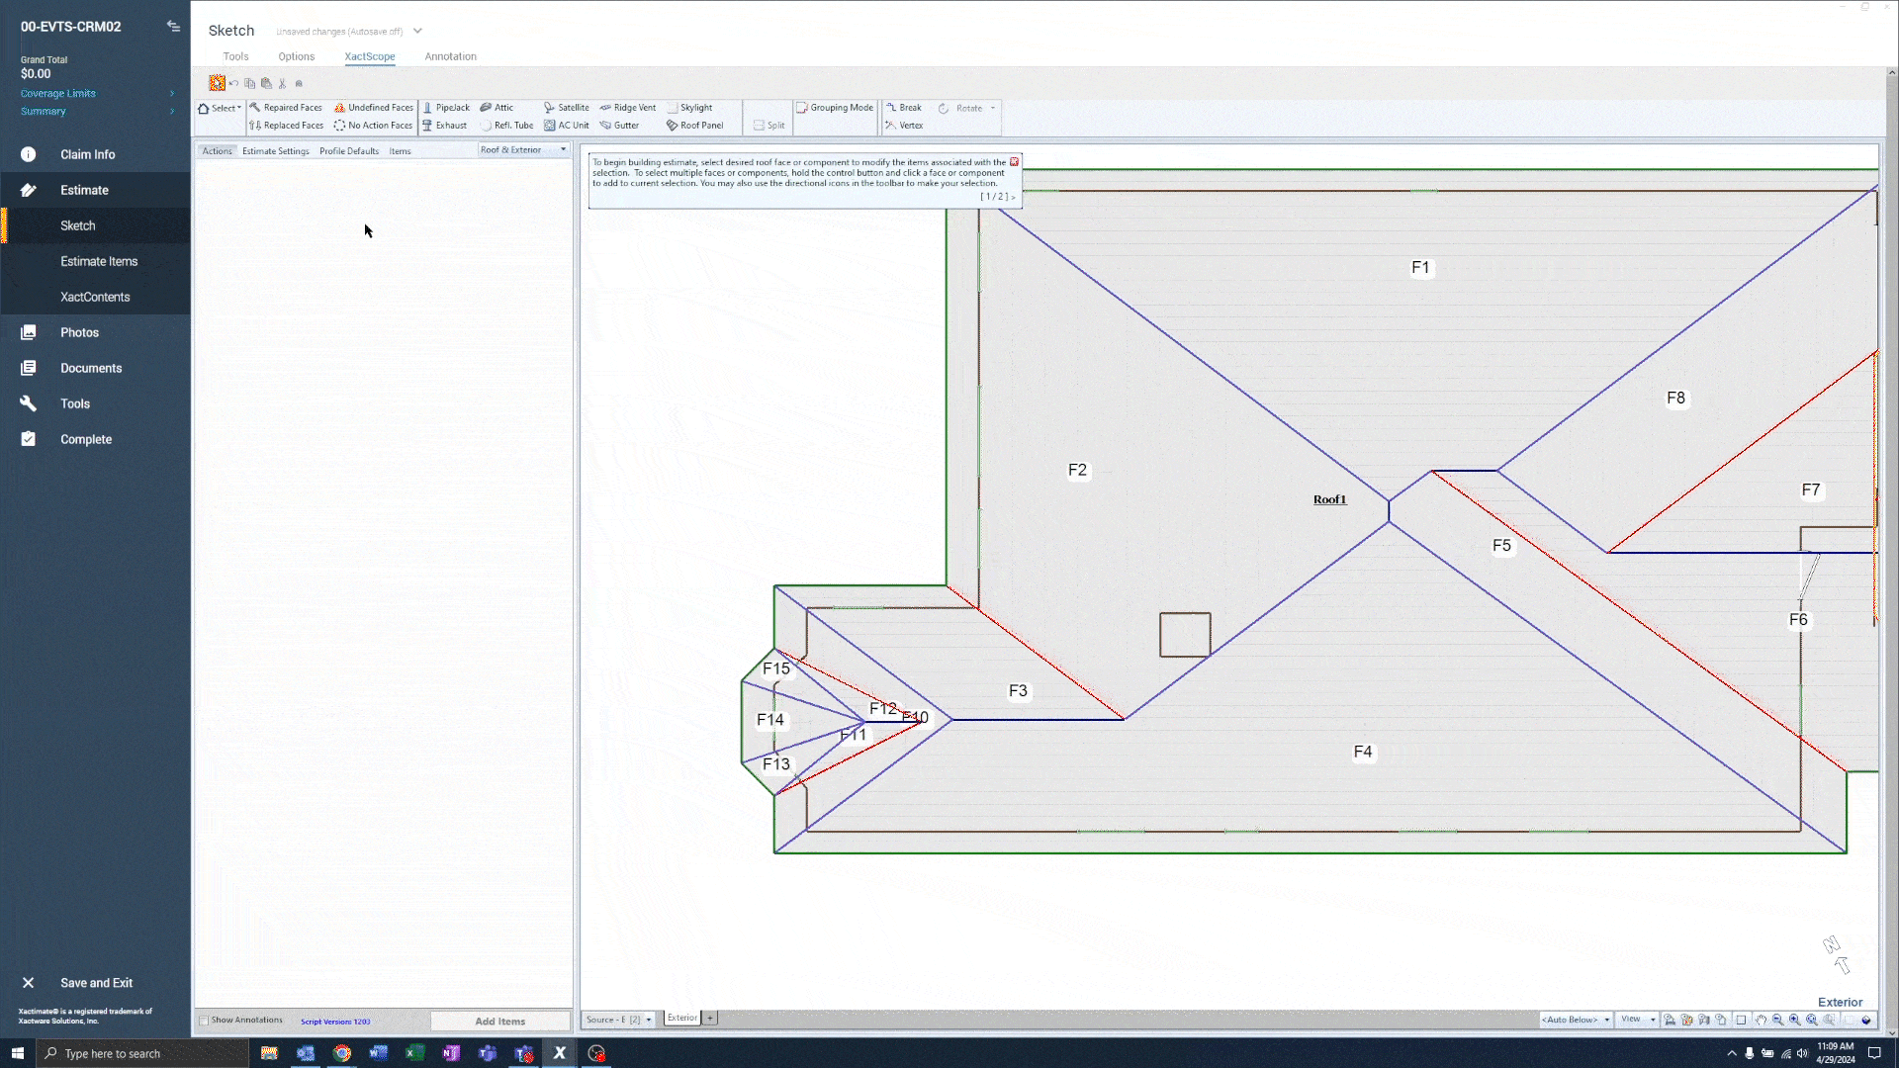Viewport: 1899px width, 1068px height.
Task: Collapse the left sidebar
Action: tap(173, 27)
